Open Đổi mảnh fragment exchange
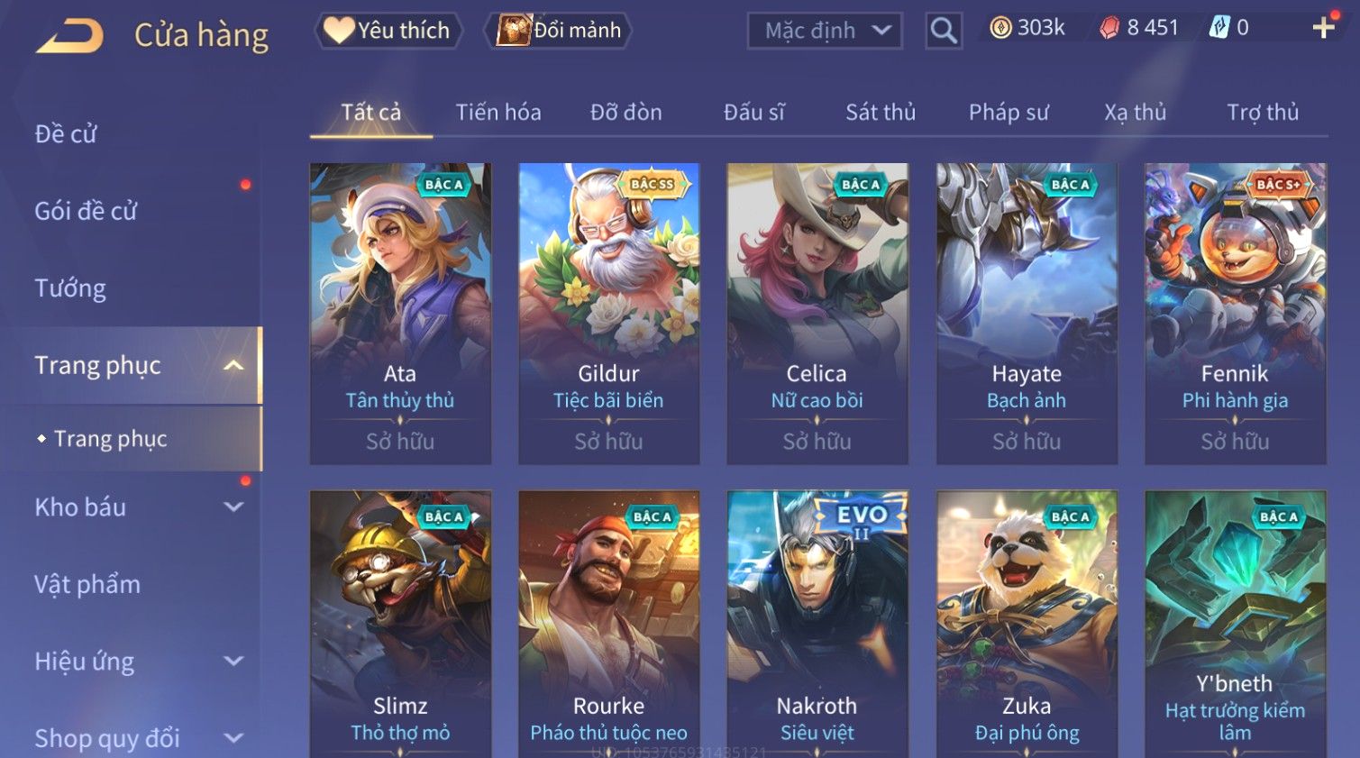 (x=558, y=31)
